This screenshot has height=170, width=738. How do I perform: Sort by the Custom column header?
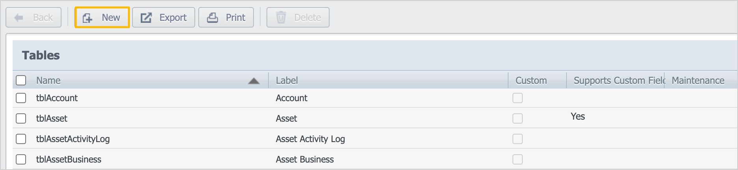click(x=531, y=80)
